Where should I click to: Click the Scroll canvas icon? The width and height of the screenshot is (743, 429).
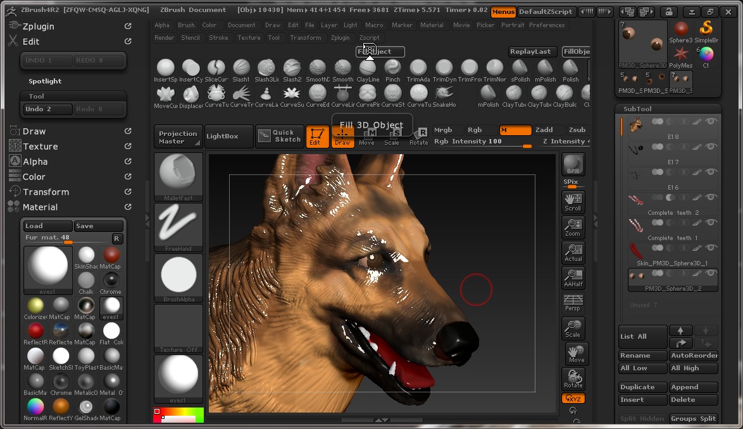pos(573,202)
